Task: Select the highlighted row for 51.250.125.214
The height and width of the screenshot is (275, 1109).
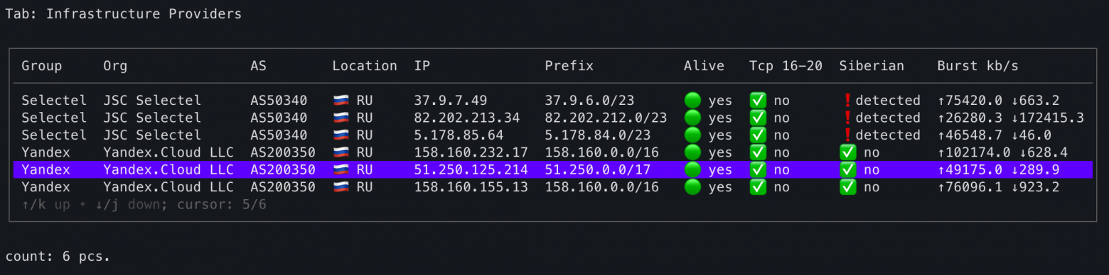Action: (x=553, y=170)
